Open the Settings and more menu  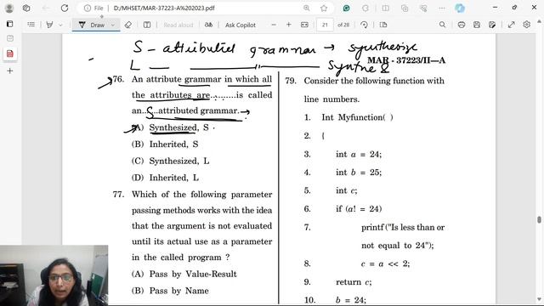442,8
